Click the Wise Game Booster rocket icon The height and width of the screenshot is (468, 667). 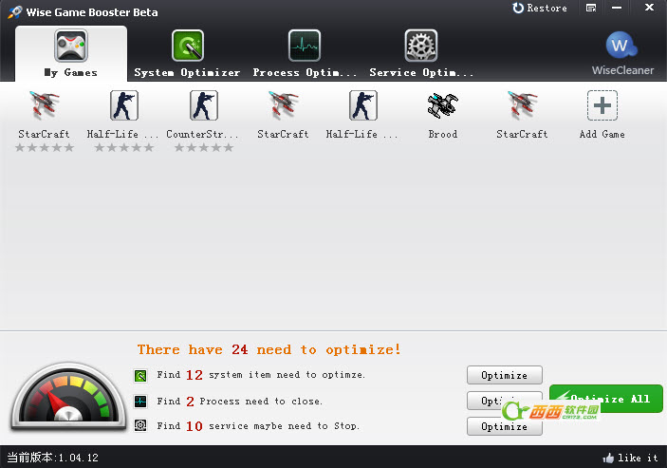(14, 12)
